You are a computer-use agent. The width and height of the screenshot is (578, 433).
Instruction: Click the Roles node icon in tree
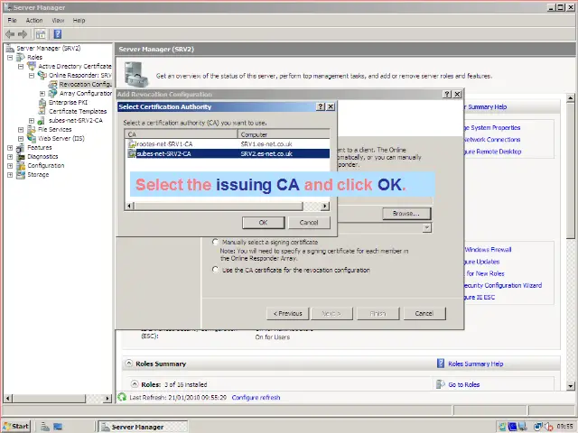[x=21, y=57]
